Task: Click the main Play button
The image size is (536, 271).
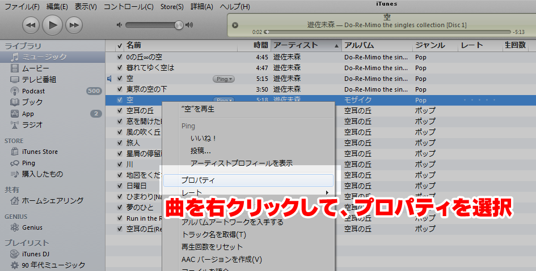Action: [x=52, y=25]
